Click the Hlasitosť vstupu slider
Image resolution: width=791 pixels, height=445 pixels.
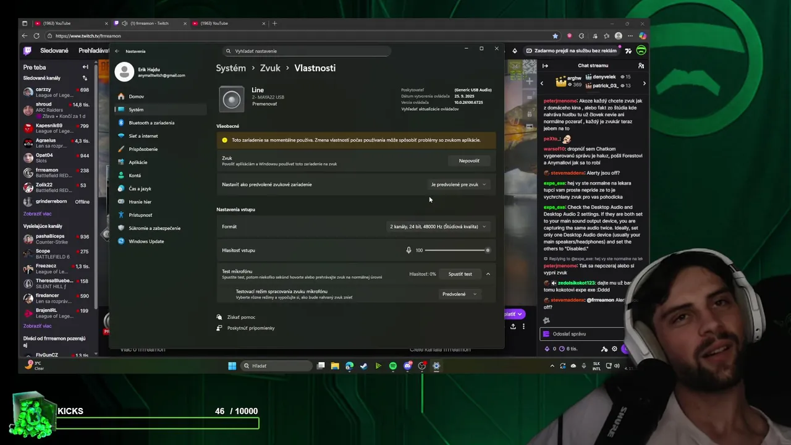coord(457,250)
